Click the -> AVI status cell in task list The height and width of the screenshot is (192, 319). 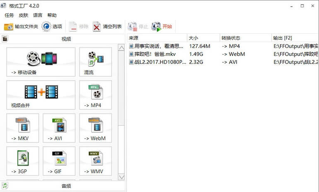pos(230,62)
